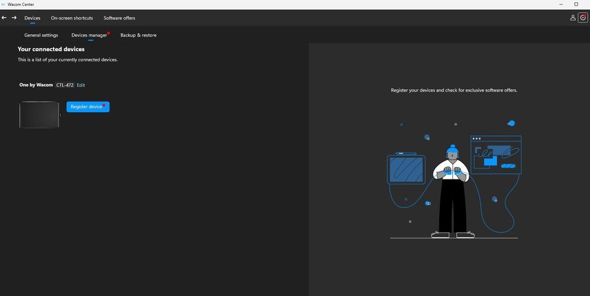Select the One by Wacom tablet thumbnail
Image resolution: width=590 pixels, height=296 pixels.
[39, 115]
